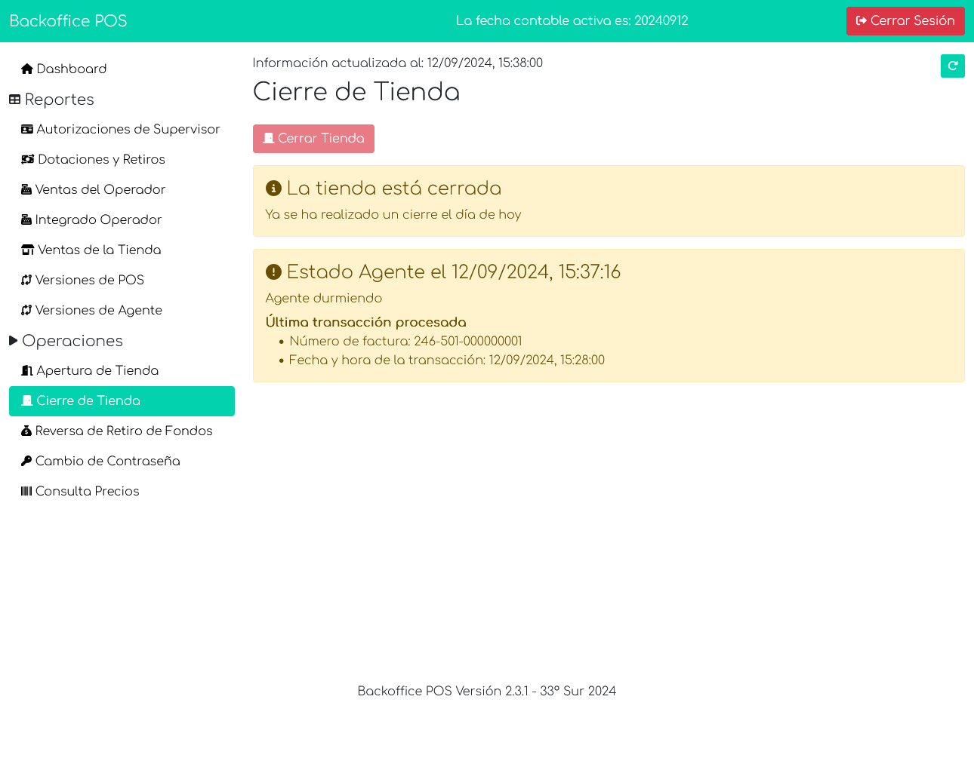Open the Dashboard menu item

pos(122,69)
